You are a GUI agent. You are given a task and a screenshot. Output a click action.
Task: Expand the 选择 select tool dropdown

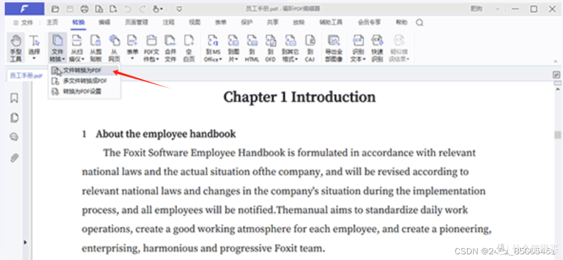click(34, 58)
